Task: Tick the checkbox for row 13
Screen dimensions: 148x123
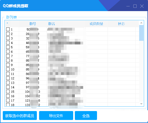Action: pos(8,83)
